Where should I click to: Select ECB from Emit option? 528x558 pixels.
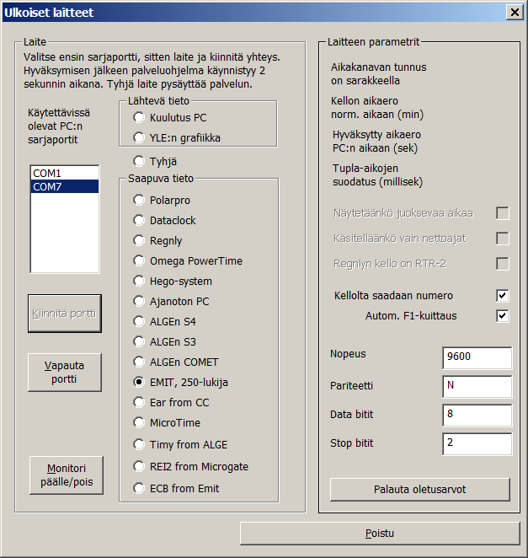pos(139,486)
